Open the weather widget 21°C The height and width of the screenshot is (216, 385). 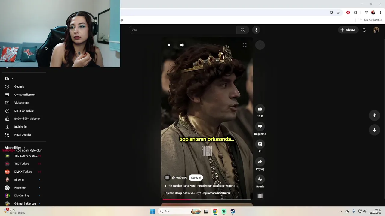tap(14, 211)
